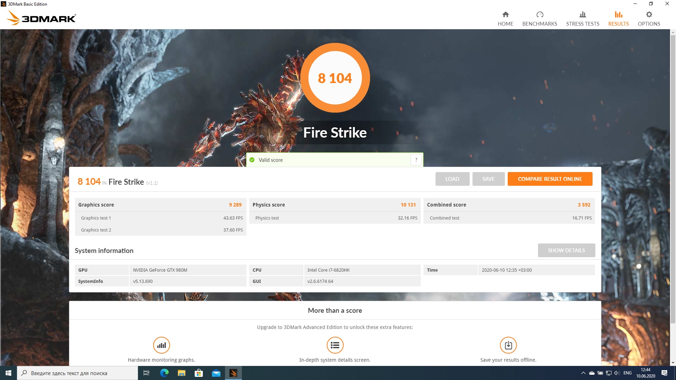Click the taskbar search field
Viewport: 676px width, 380px height.
point(77,373)
